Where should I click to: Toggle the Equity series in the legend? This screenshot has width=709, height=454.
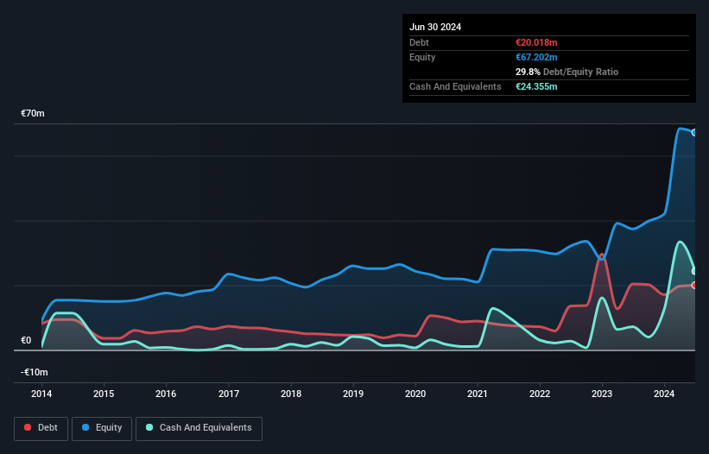(101, 427)
